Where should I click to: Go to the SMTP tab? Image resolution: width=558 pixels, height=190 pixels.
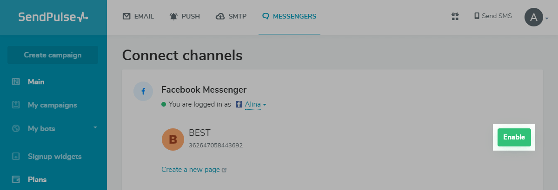pos(231,17)
